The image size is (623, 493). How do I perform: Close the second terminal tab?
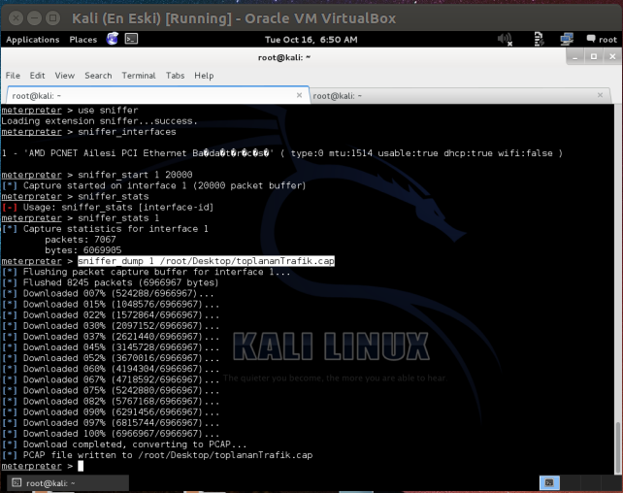tap(600, 95)
